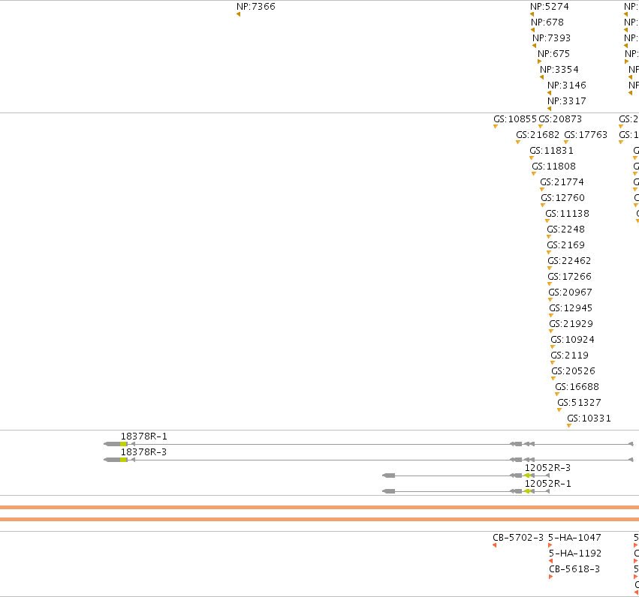Select the GS:20967 insertion label

tap(570, 292)
